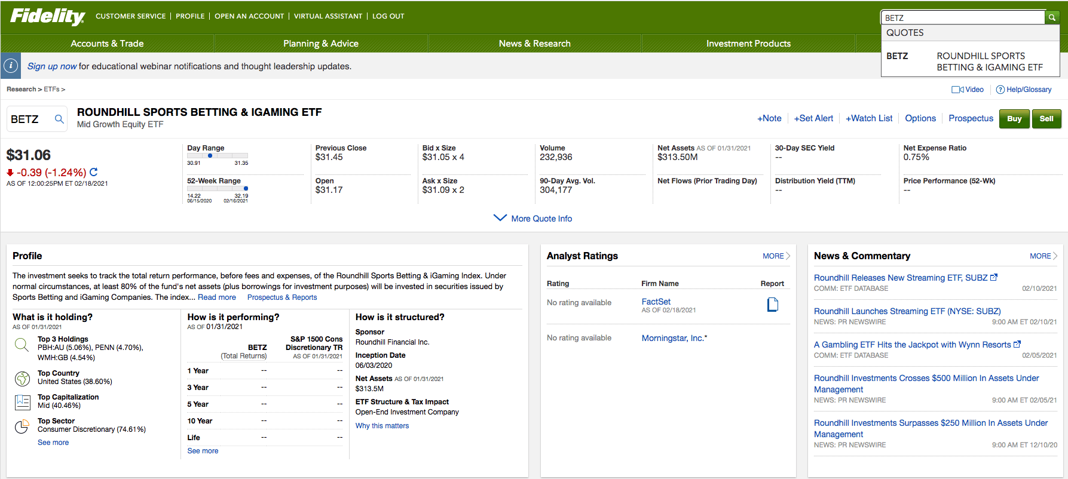1068x479 pixels.
Task: Click the top search field containing BETZ
Action: [963, 17]
